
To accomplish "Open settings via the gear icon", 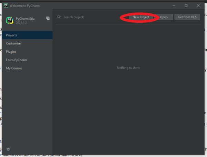I will coord(8,149).
